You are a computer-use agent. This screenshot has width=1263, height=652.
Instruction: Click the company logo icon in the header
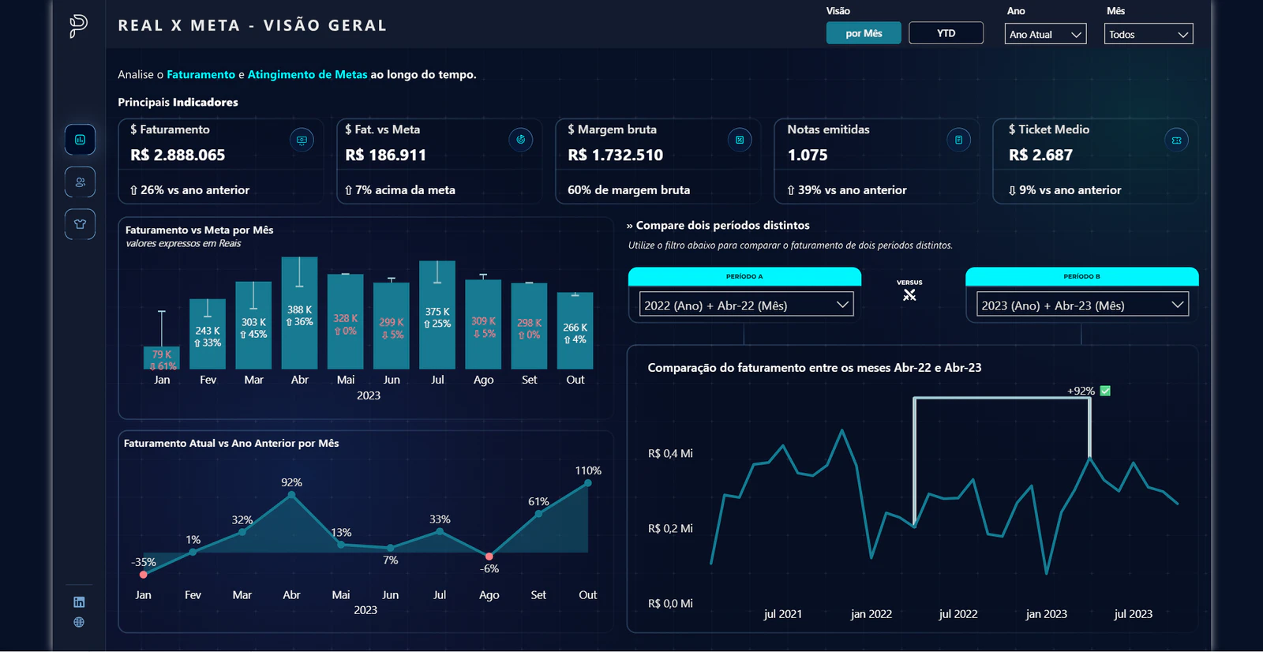pyautogui.click(x=78, y=26)
